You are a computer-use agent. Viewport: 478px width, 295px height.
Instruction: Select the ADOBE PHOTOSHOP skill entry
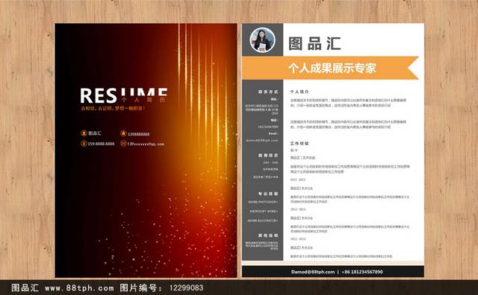tap(263, 202)
